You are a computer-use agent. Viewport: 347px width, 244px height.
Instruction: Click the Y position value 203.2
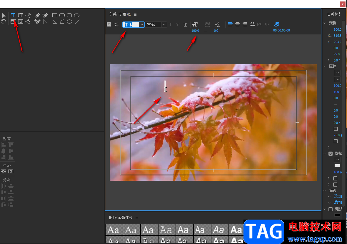click(x=338, y=42)
